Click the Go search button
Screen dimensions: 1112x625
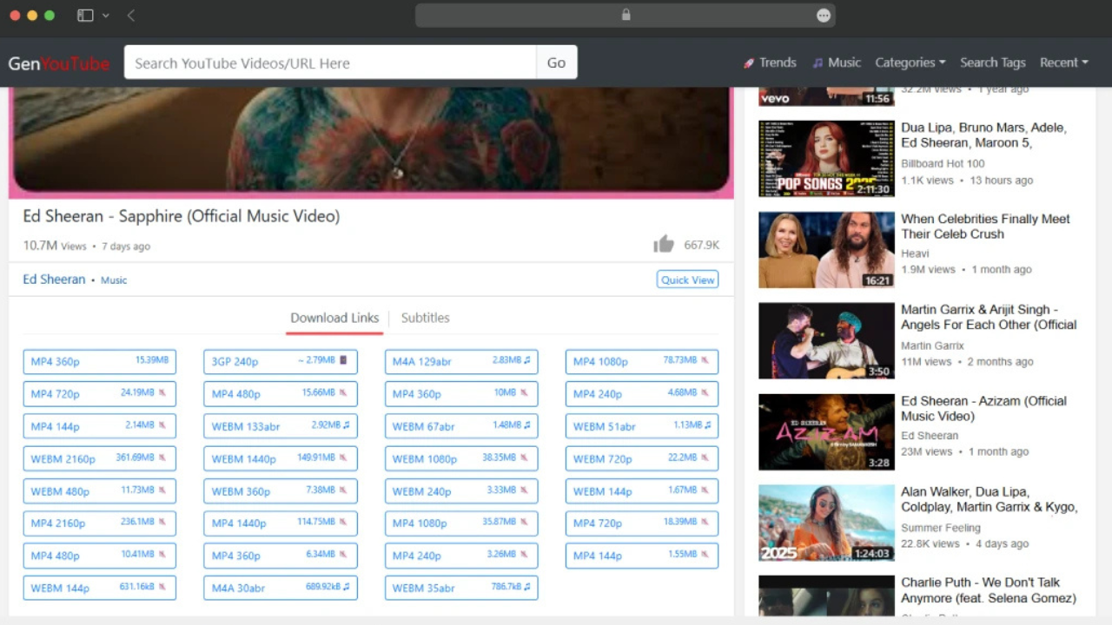[557, 62]
